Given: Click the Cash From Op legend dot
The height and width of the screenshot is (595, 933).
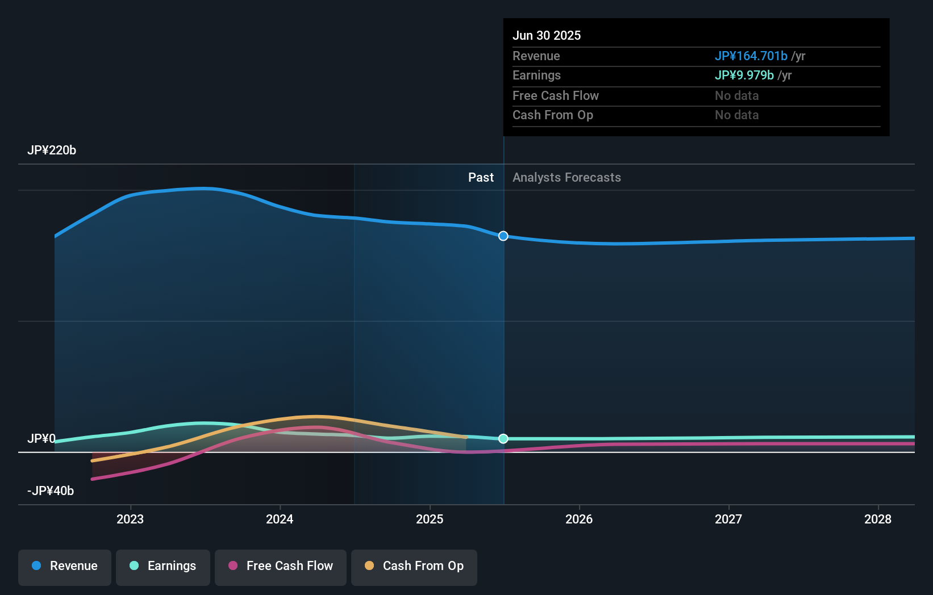Looking at the screenshot, I should tap(370, 566).
